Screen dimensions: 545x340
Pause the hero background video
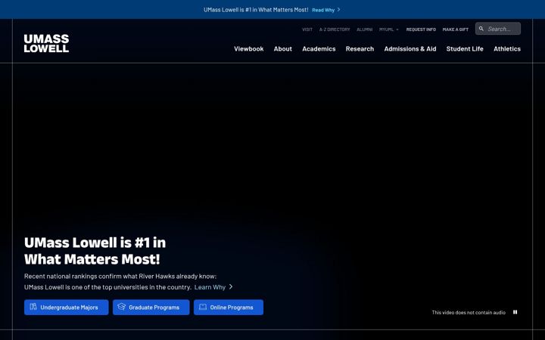point(515,312)
